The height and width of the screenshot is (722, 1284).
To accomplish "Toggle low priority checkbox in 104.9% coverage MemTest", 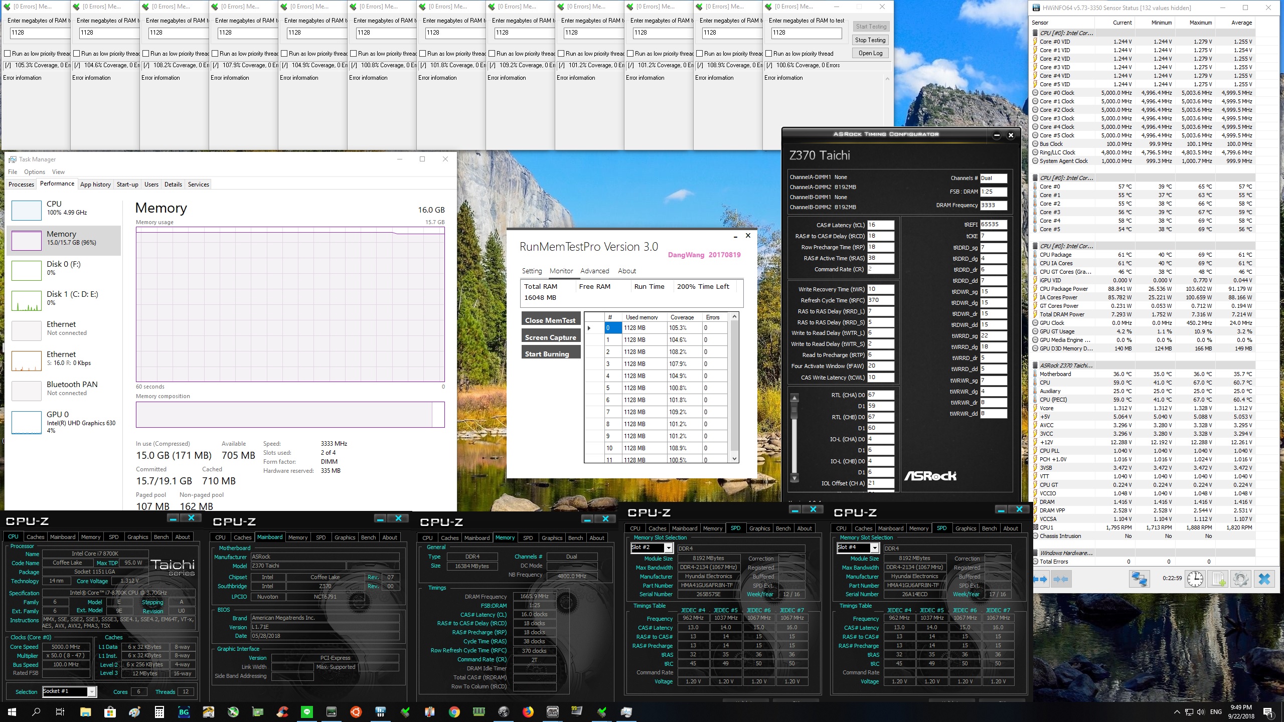I will tap(284, 54).
